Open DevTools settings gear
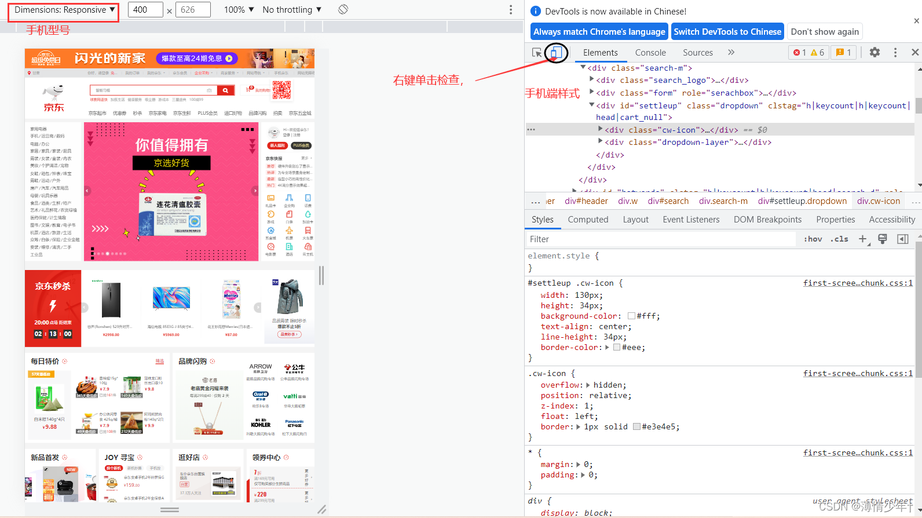 tap(875, 52)
